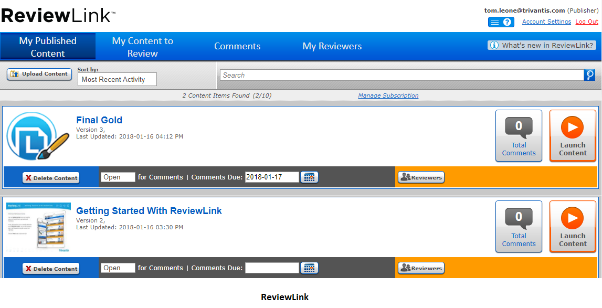Open the Manage Subscription link
Screen dimensions: 602x308
pyautogui.click(x=388, y=95)
